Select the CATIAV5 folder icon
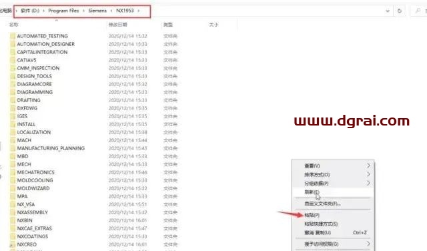The height and width of the screenshot is (251, 427). click(13, 60)
